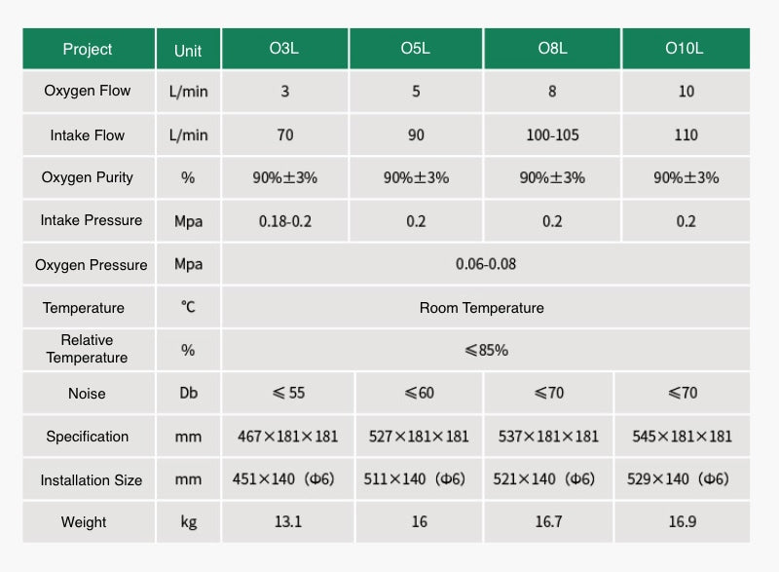Click the 0.18-0.2 intake pressure cell
Screen dimensions: 779x572
[x=285, y=221]
